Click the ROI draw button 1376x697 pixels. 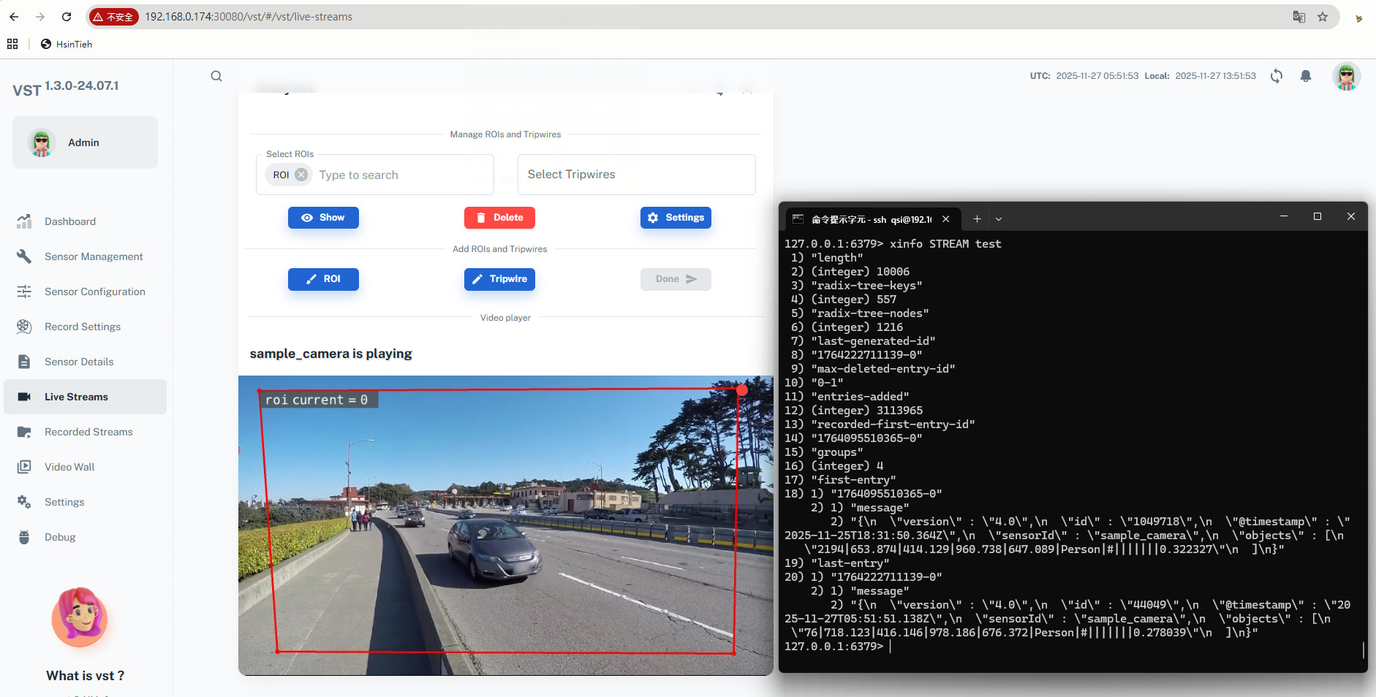(x=323, y=279)
